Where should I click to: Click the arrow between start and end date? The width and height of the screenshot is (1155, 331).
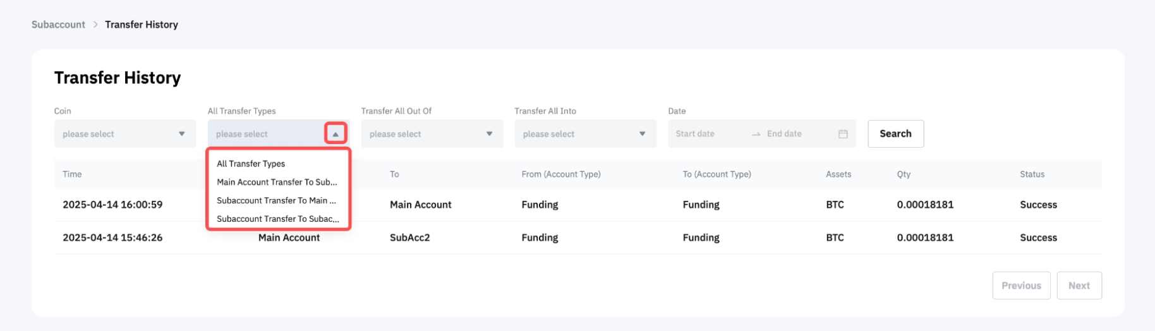756,134
